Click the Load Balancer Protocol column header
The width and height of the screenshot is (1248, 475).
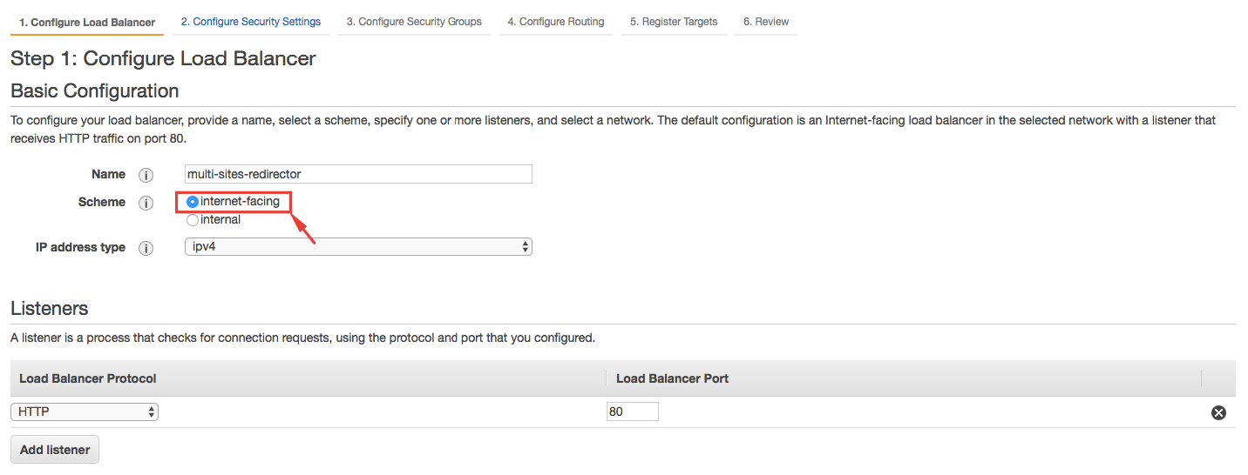tap(88, 378)
